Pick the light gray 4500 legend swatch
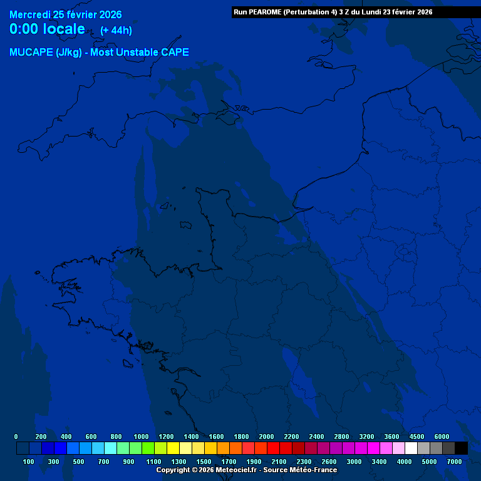 423,448
